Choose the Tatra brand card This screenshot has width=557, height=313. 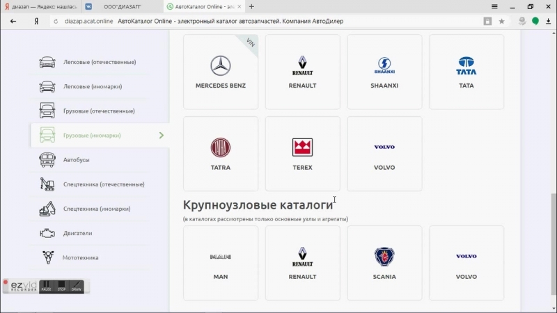coord(221,154)
